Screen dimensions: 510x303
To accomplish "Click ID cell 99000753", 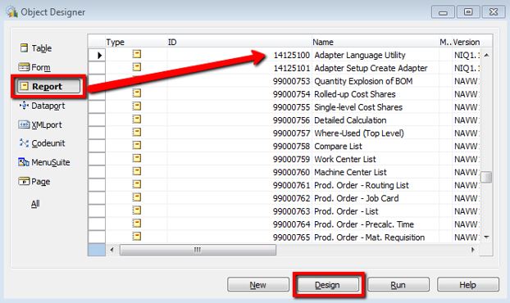I will click(x=291, y=81).
